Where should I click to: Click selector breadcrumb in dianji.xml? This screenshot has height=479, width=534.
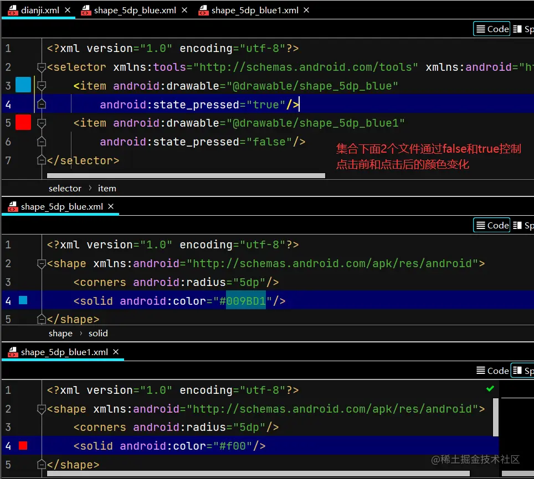click(x=65, y=188)
